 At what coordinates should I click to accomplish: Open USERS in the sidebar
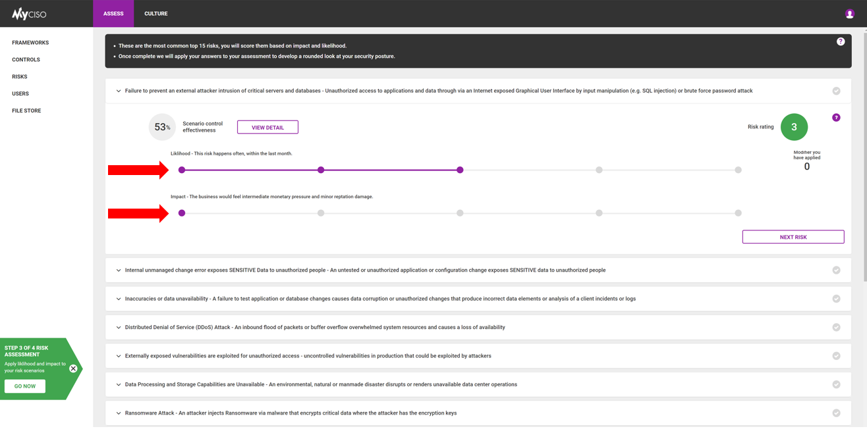pos(20,93)
